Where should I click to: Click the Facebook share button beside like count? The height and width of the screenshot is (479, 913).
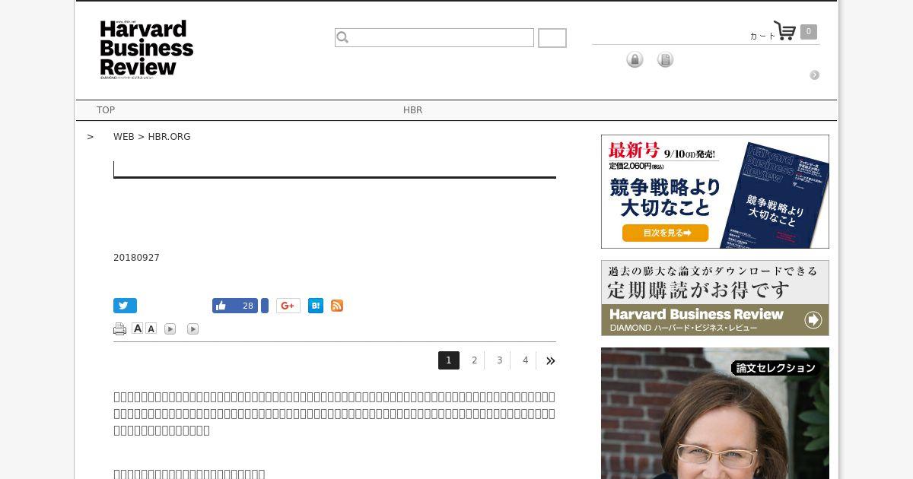click(265, 306)
